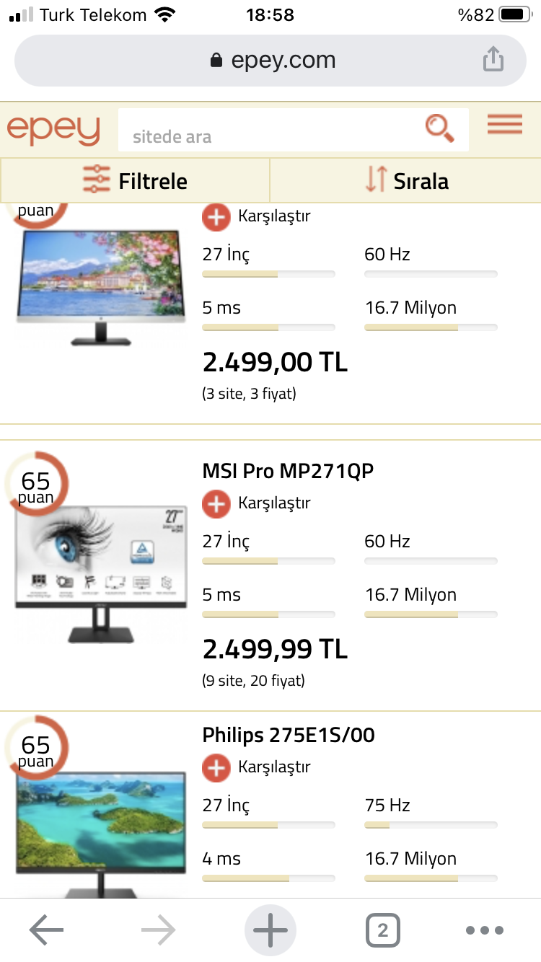Open the Filtrele filter options
Image resolution: width=541 pixels, height=962 pixels.
click(x=135, y=180)
